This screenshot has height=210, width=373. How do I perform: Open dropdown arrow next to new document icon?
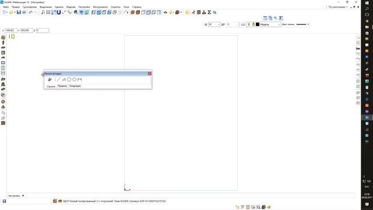pyautogui.click(x=7, y=12)
